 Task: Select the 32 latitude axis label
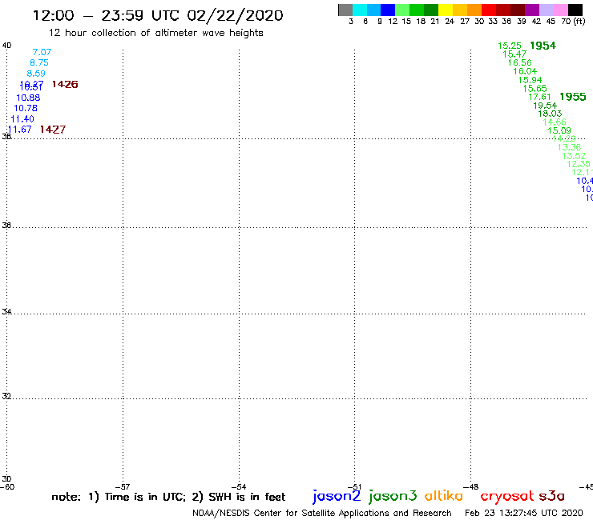point(6,396)
